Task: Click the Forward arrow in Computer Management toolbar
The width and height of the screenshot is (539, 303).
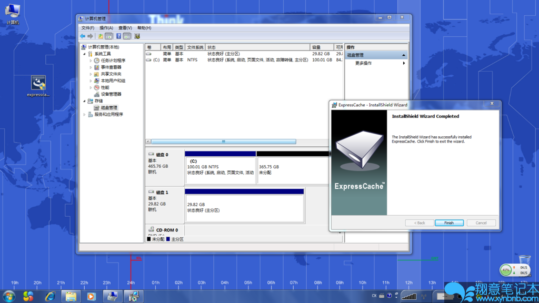Action: tap(91, 36)
